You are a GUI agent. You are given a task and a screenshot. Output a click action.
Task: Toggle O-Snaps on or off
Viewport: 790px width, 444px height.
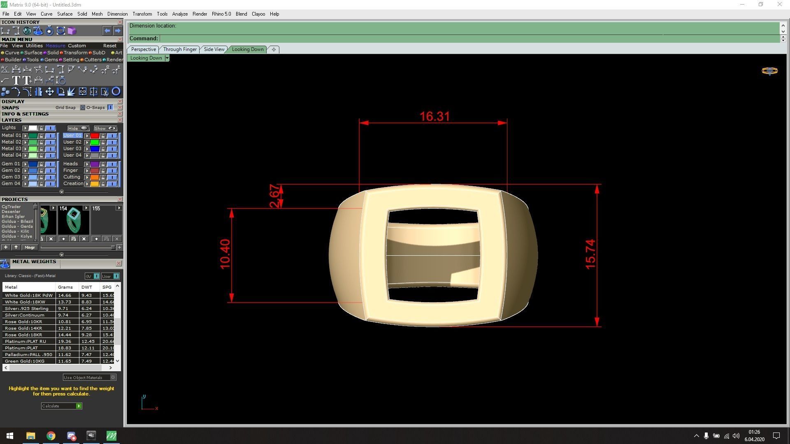[x=110, y=107]
